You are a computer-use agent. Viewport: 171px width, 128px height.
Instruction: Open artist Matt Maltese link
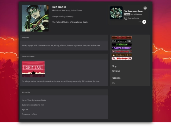[x=136, y=14]
